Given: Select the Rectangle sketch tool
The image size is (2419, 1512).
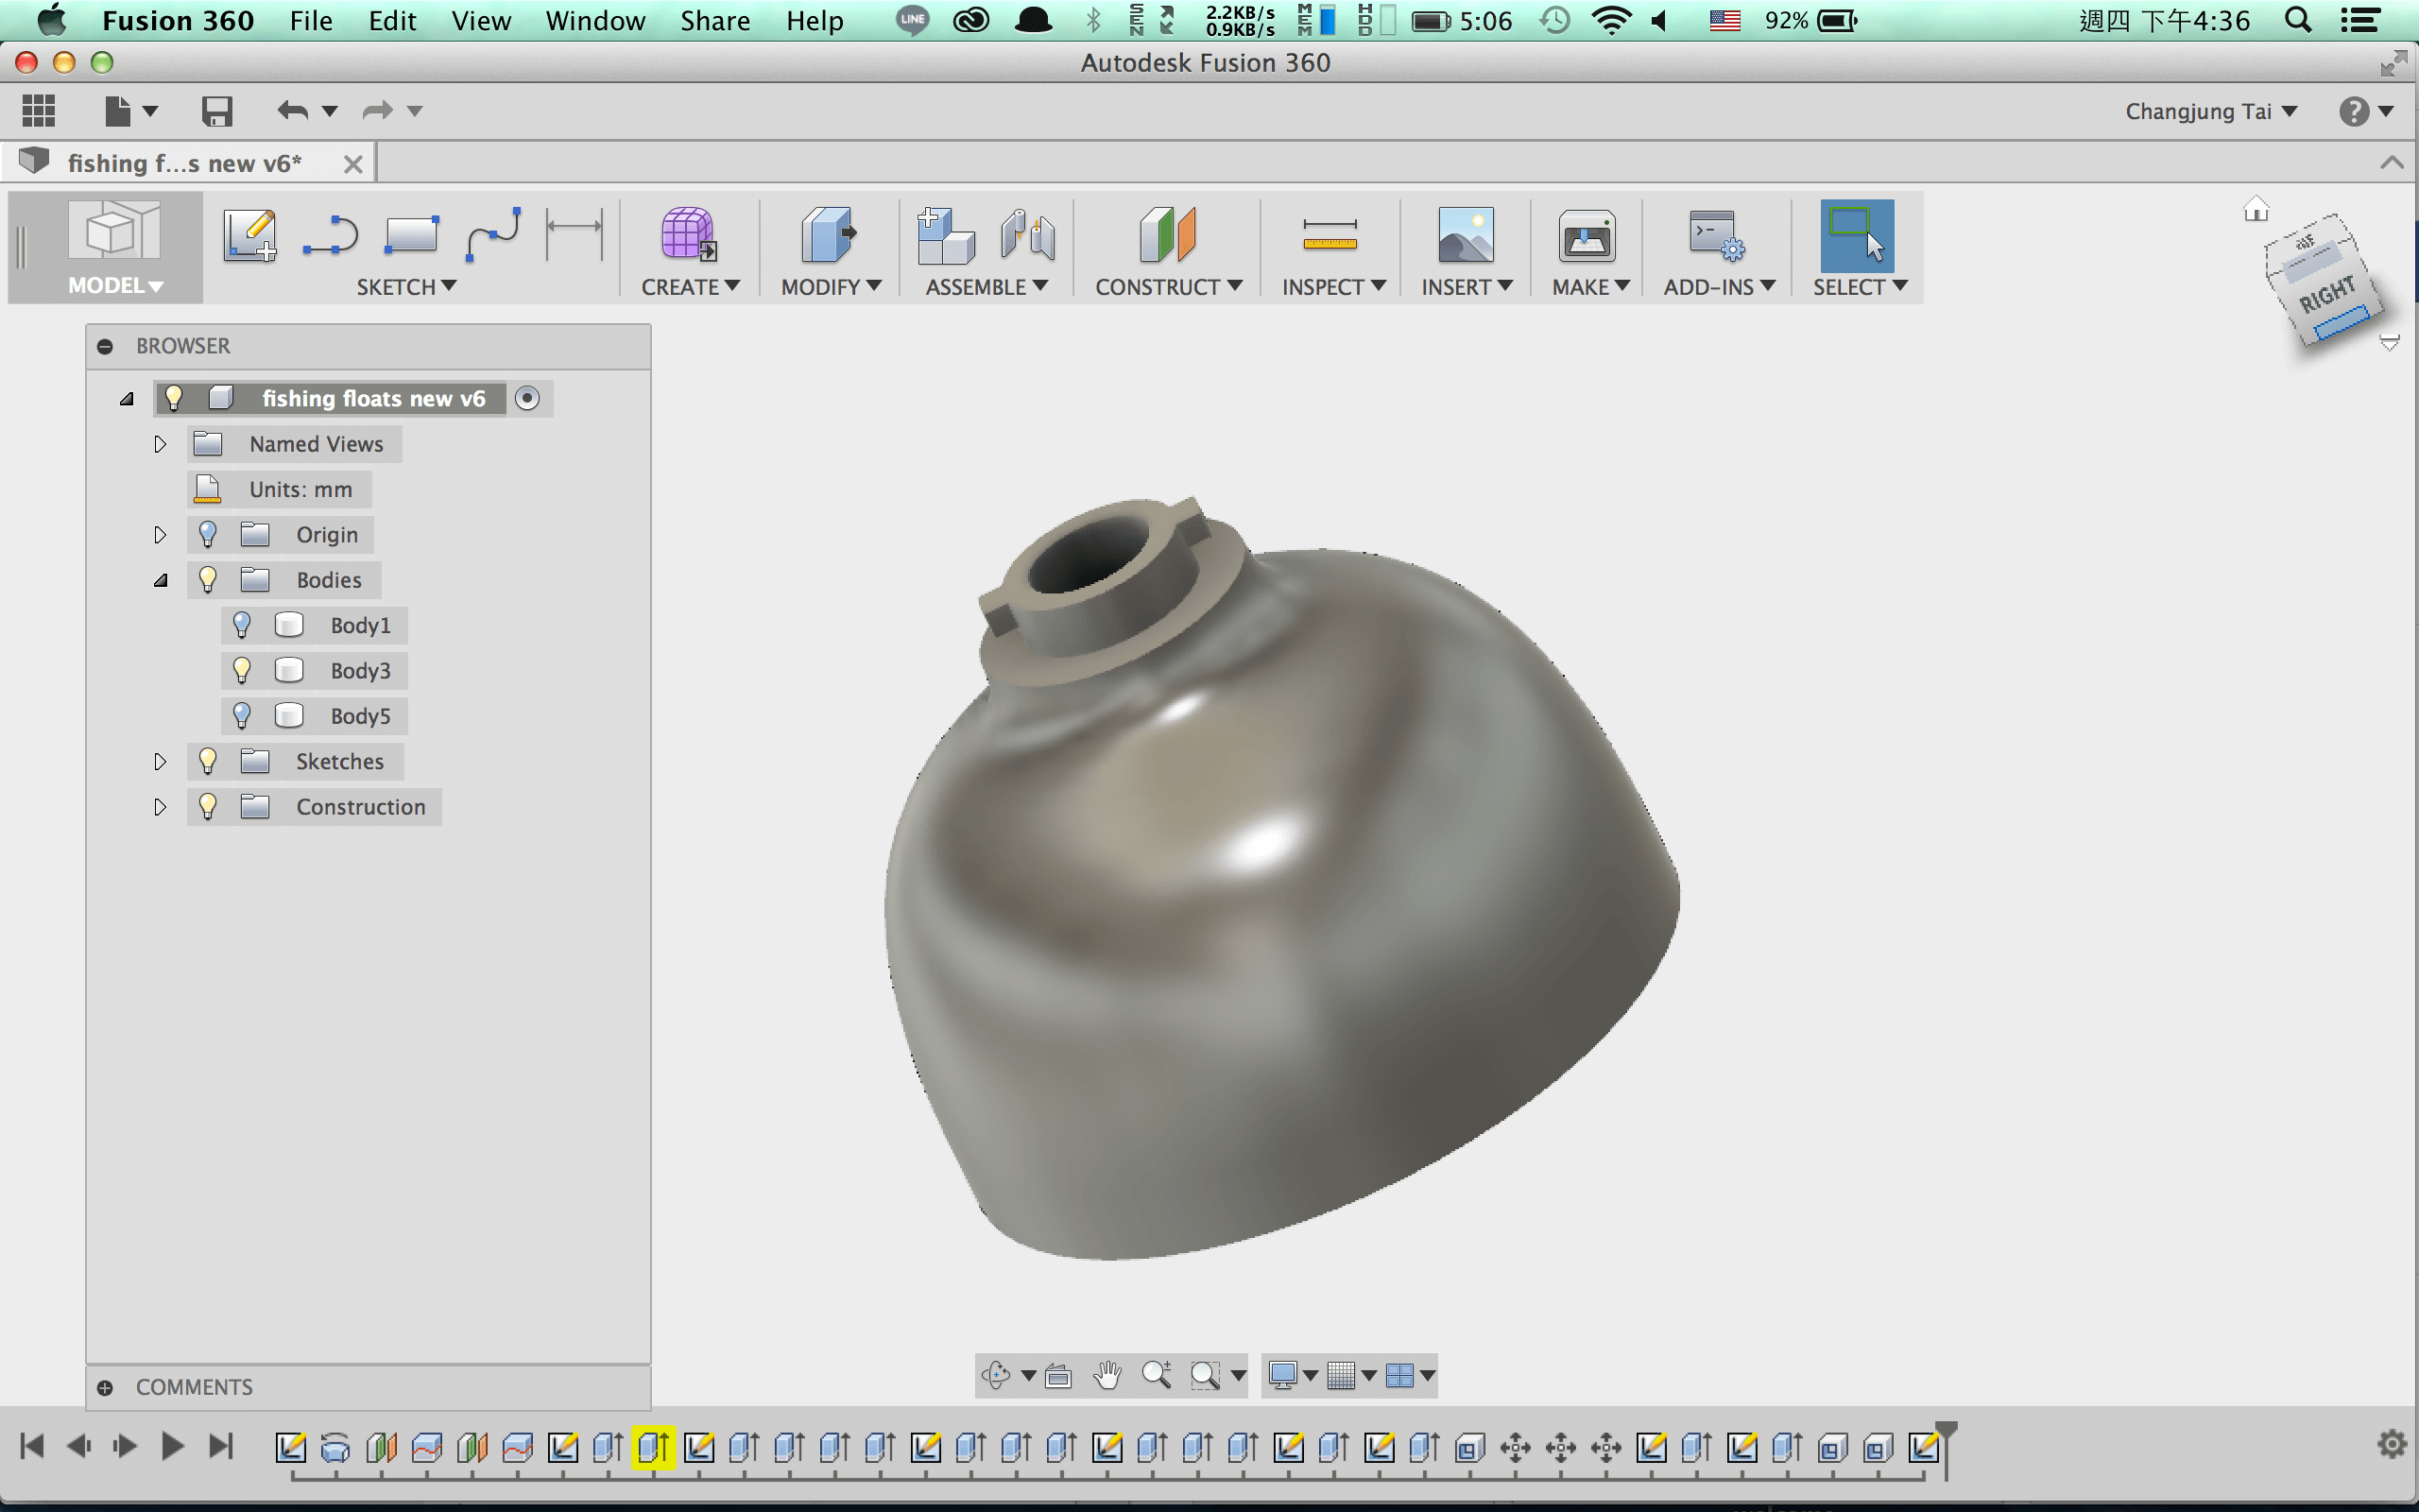Looking at the screenshot, I should click(x=411, y=235).
